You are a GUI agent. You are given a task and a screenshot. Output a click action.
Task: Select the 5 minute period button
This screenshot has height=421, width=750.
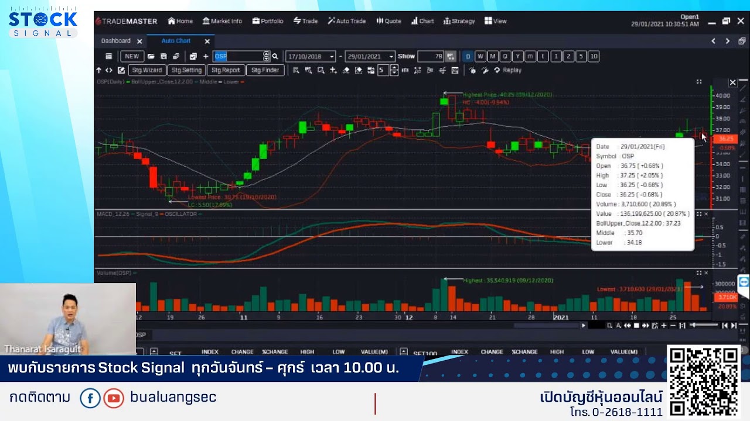581,56
